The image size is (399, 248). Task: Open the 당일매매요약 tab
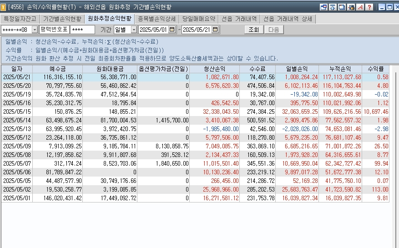tap(199, 19)
